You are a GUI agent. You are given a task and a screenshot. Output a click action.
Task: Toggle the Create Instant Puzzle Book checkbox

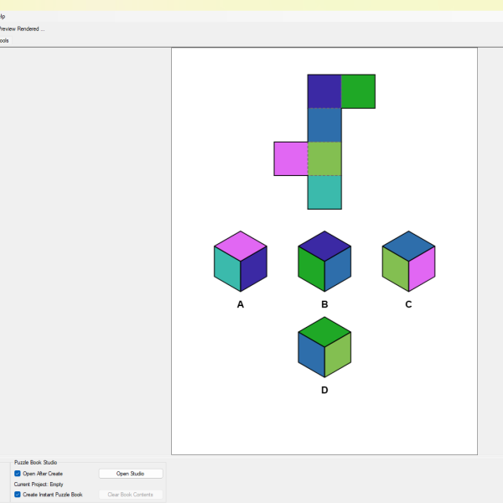(x=18, y=495)
